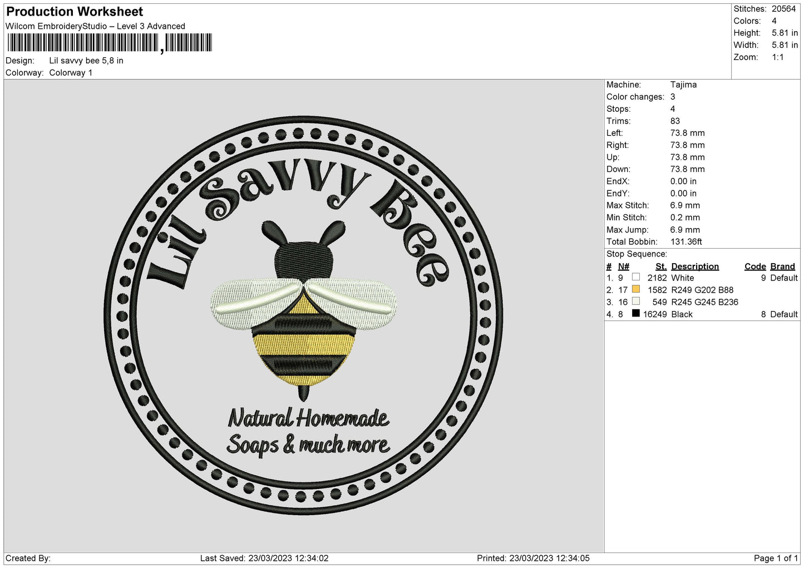Click the 'R245 G245 B236' thread description
This screenshot has width=804, height=568.
coord(704,303)
